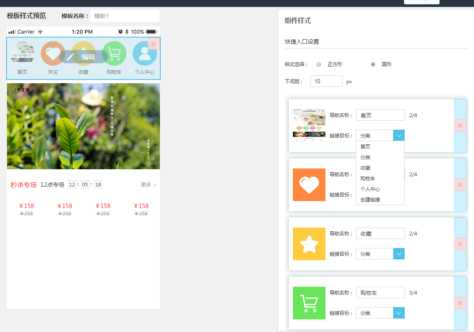Image resolution: width=474 pixels, height=332 pixels.
Task: Collapse the 首页 链接目标 dropdown arrow
Action: [x=399, y=136]
